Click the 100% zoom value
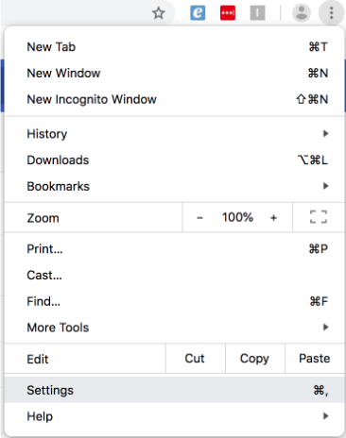Image resolution: width=346 pixels, height=438 pixels. [x=237, y=217]
